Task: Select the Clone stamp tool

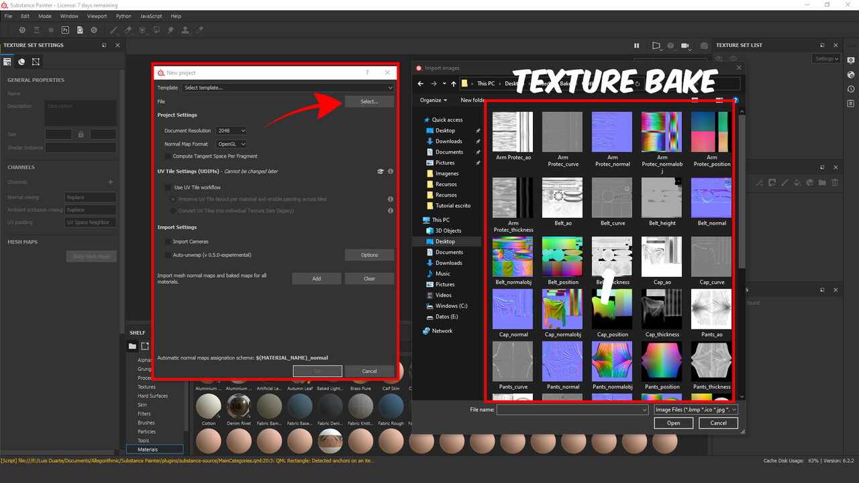Action: coord(185,30)
